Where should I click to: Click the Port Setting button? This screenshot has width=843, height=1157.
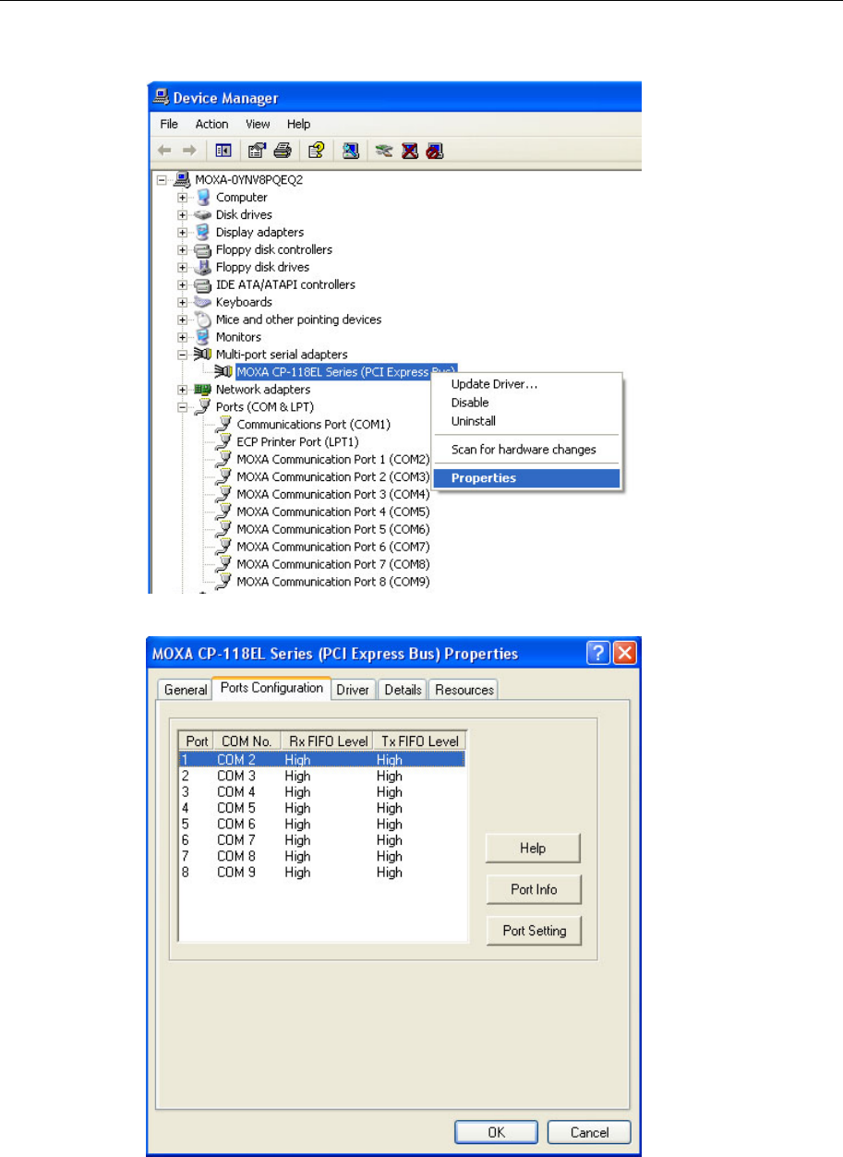point(534,931)
